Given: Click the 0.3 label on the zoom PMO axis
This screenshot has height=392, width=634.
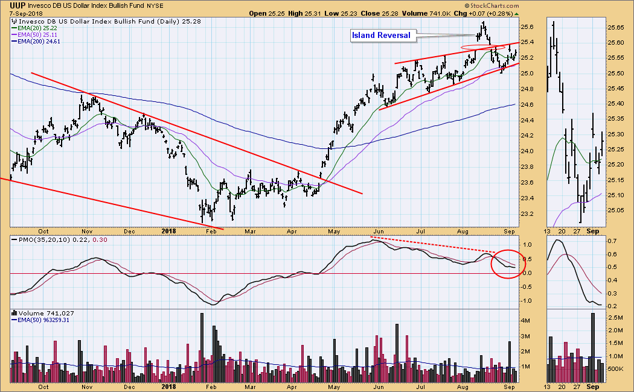Looking at the screenshot, I should [x=612, y=294].
